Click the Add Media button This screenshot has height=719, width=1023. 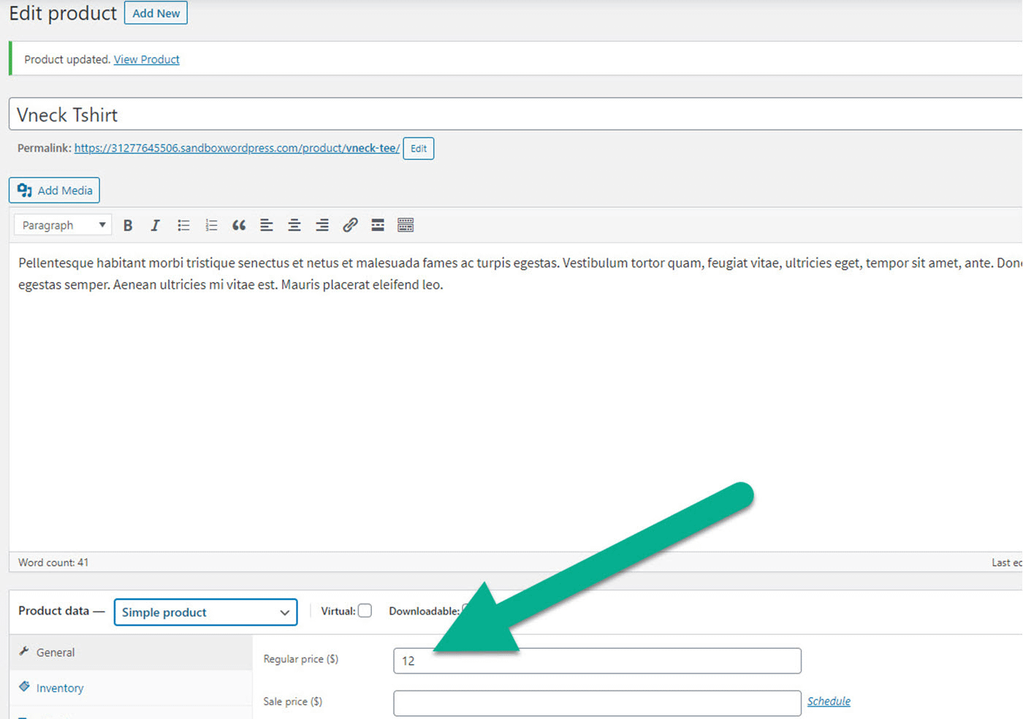(x=54, y=191)
